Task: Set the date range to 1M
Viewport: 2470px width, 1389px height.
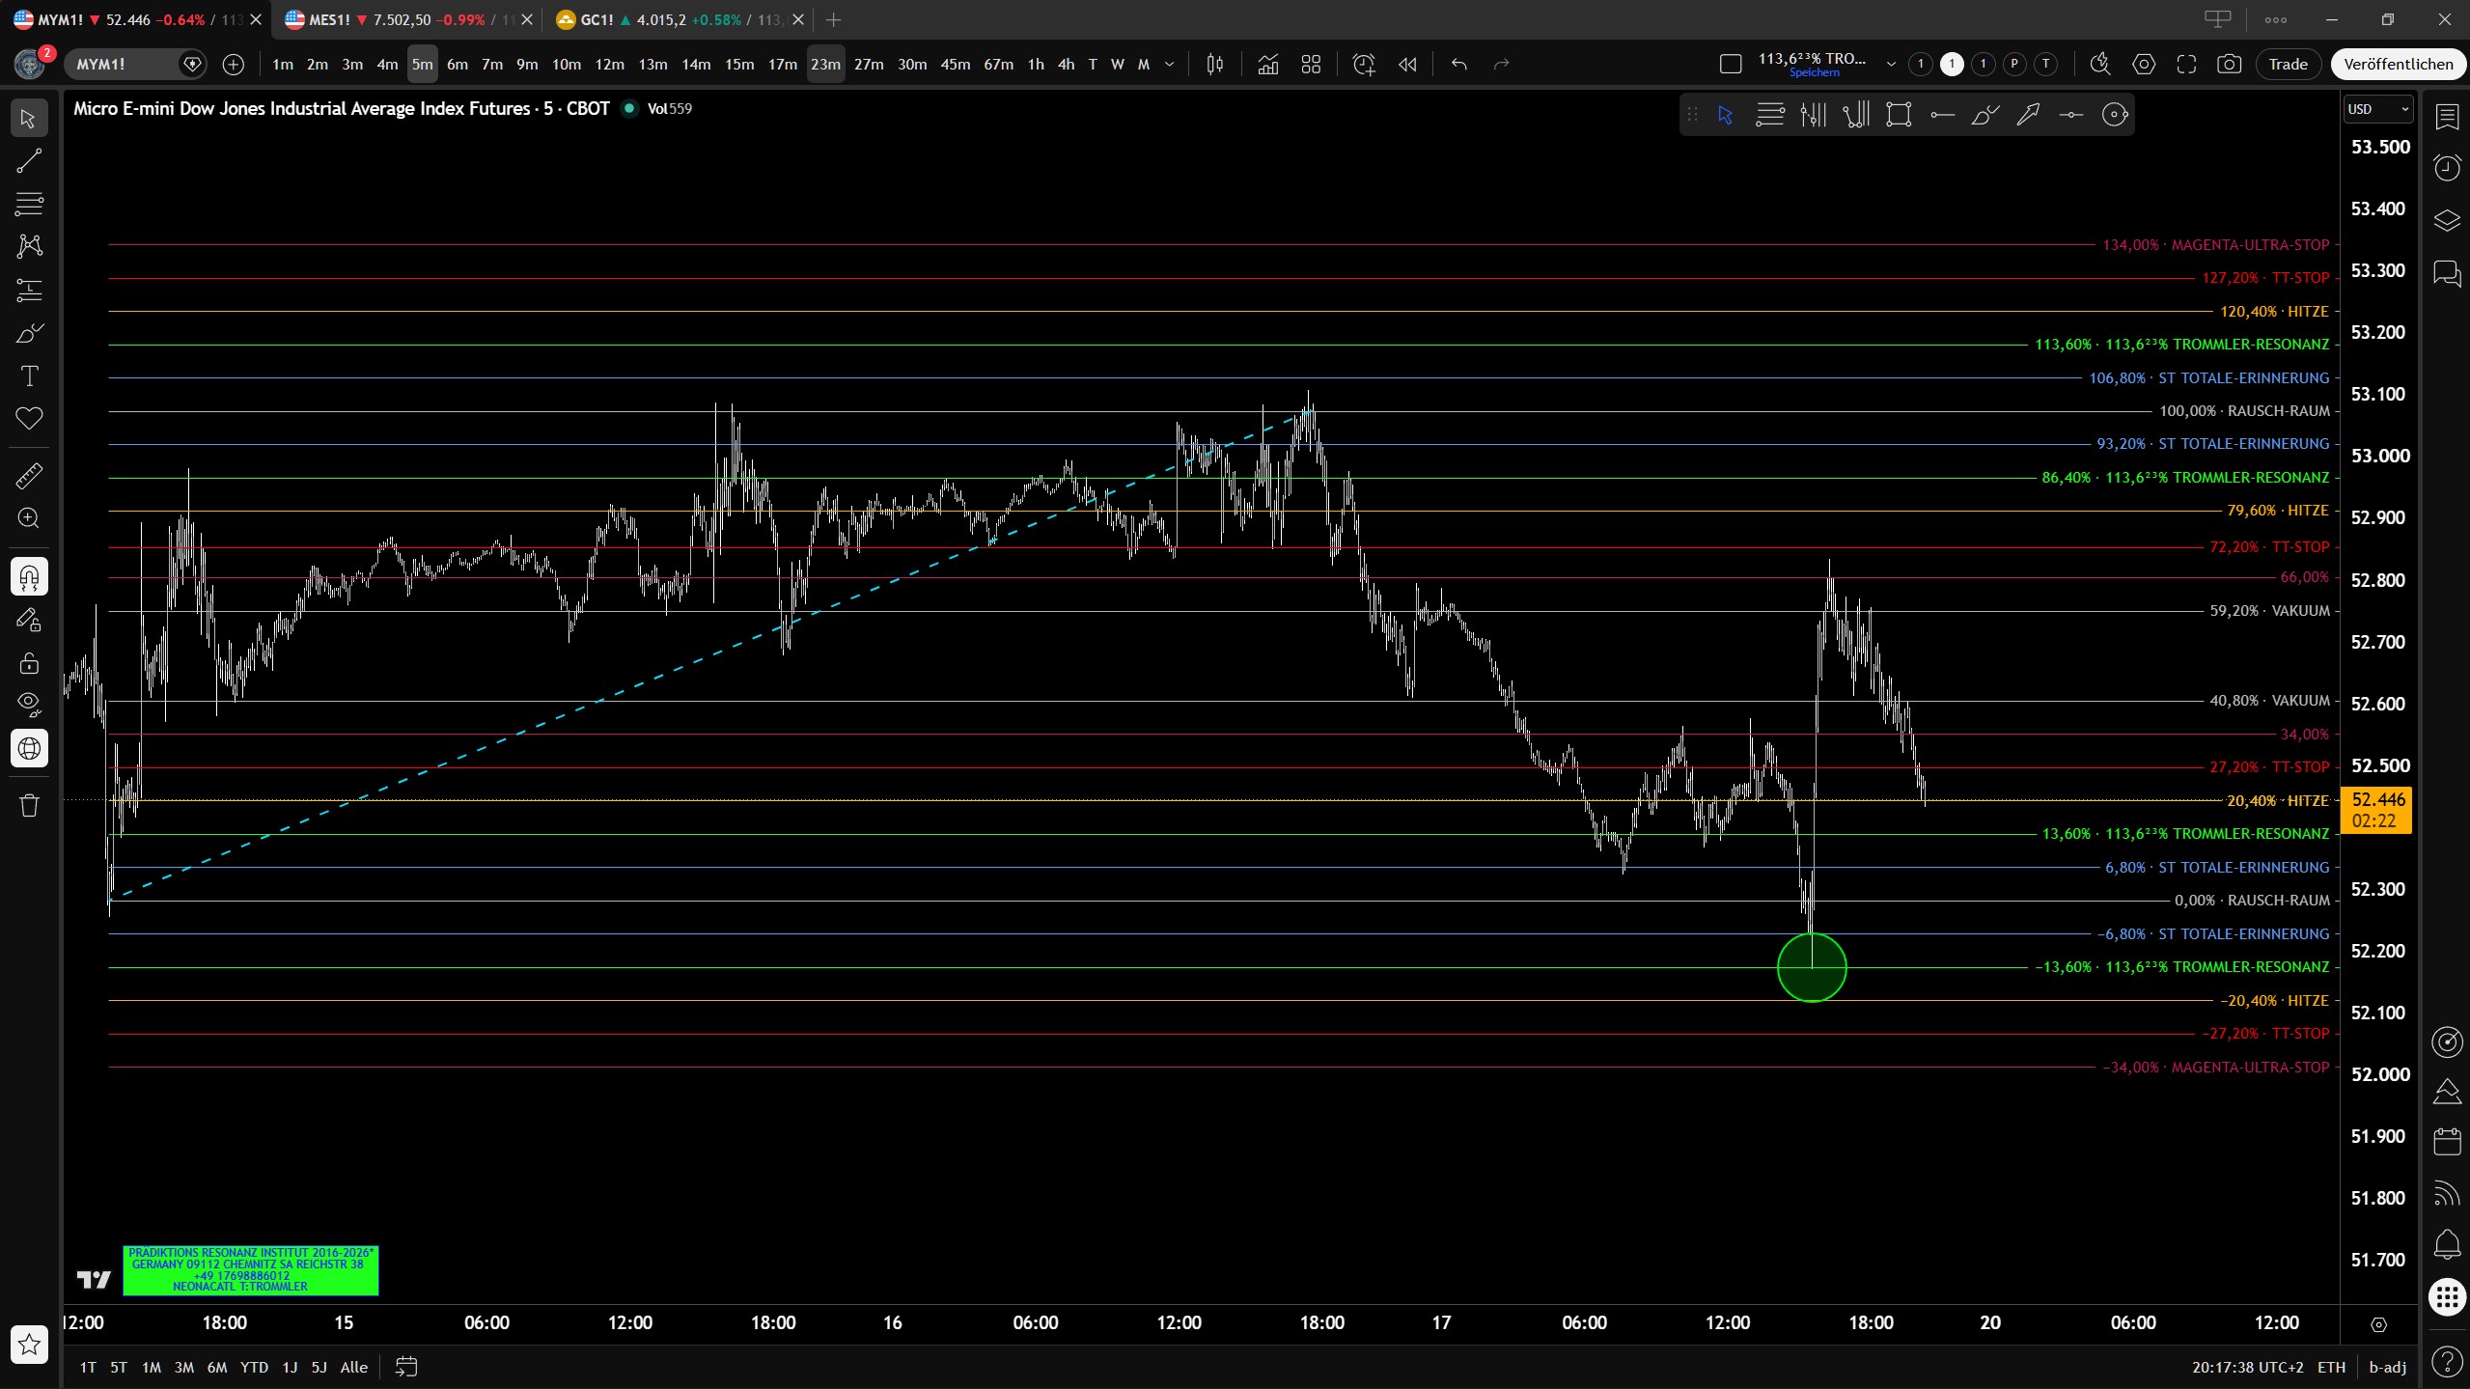Action: 151,1367
